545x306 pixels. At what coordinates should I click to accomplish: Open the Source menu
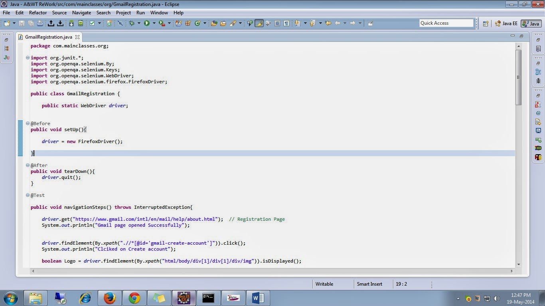(x=59, y=13)
